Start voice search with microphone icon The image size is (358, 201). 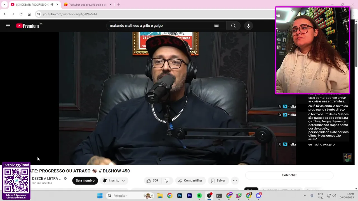pyautogui.click(x=248, y=26)
